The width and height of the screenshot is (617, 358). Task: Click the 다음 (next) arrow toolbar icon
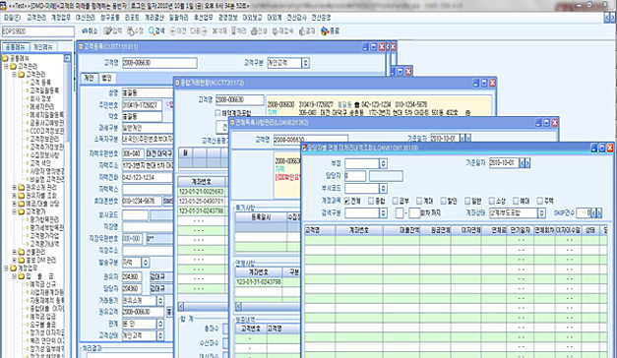[x=205, y=30]
